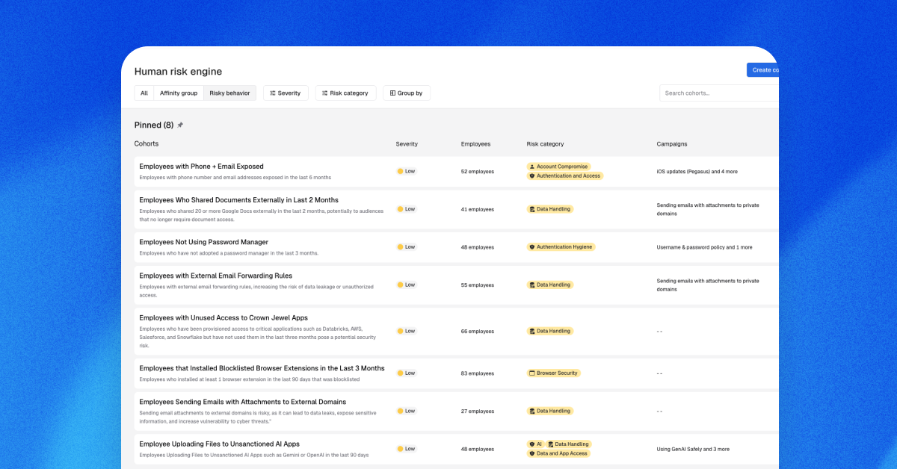Screen dimensions: 897x469
Task: Open the Group by dropdown
Action: tap(406, 93)
